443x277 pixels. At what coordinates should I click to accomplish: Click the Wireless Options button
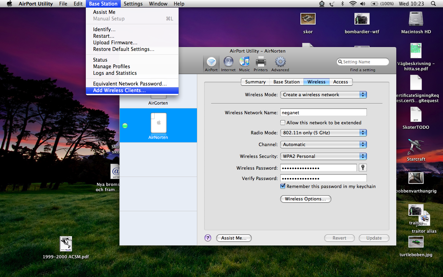306,199
